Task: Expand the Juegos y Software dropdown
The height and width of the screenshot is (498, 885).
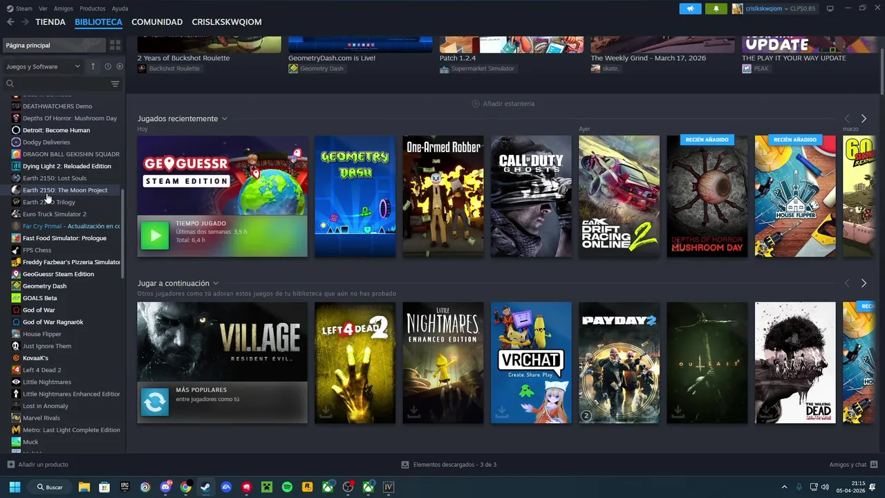Action: tap(44, 66)
